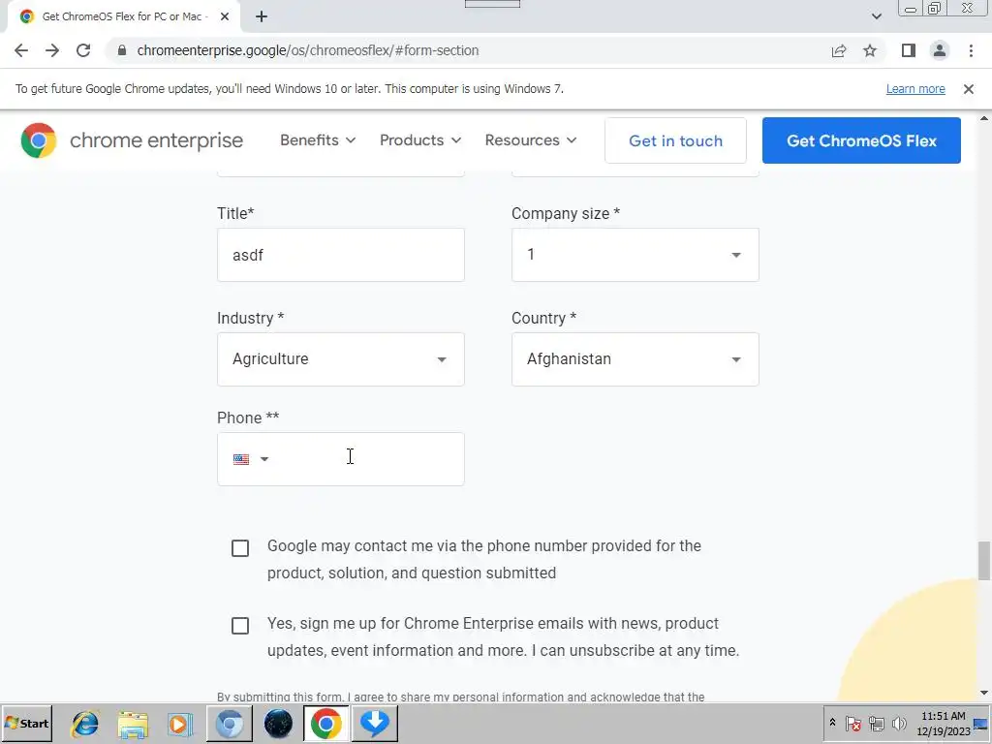Click the browser forward arrow
The width and height of the screenshot is (992, 744).
point(52,50)
